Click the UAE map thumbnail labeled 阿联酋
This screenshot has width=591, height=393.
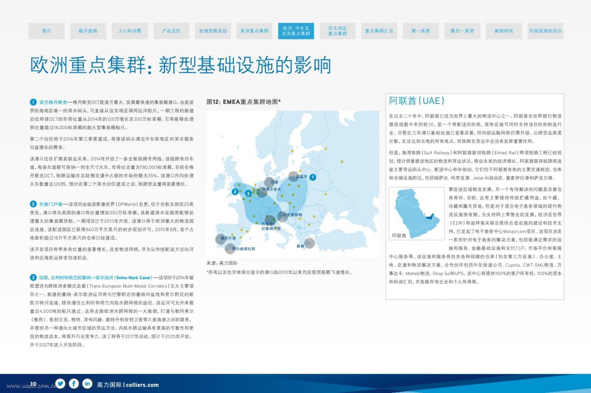click(417, 213)
